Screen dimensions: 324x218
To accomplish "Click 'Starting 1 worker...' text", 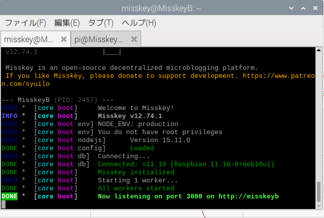I will (138, 180).
